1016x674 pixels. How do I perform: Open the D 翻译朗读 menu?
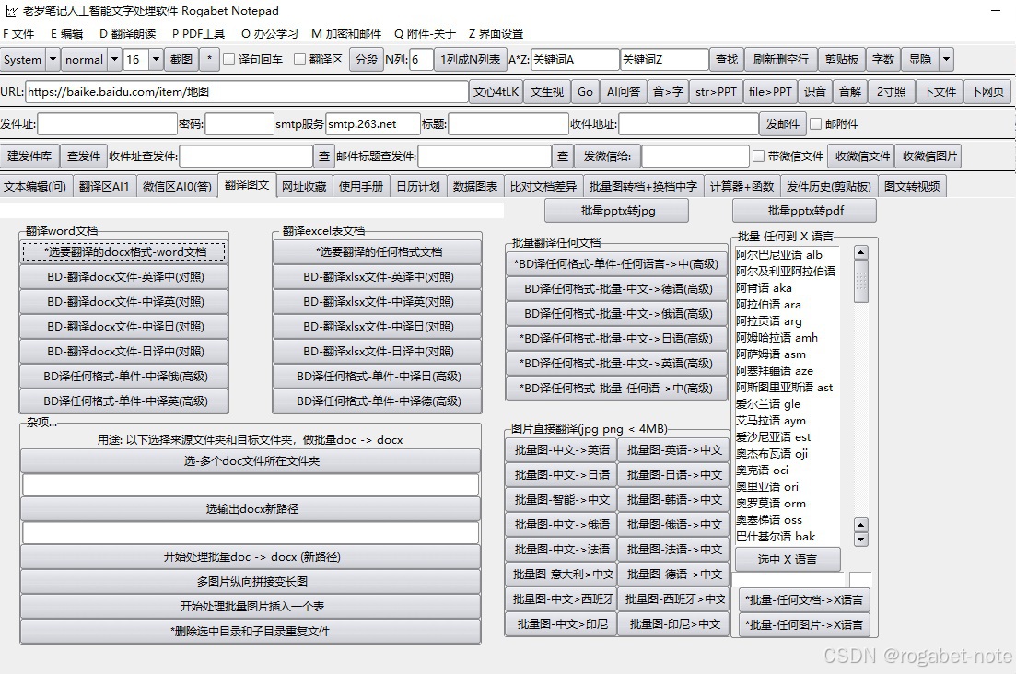point(128,34)
